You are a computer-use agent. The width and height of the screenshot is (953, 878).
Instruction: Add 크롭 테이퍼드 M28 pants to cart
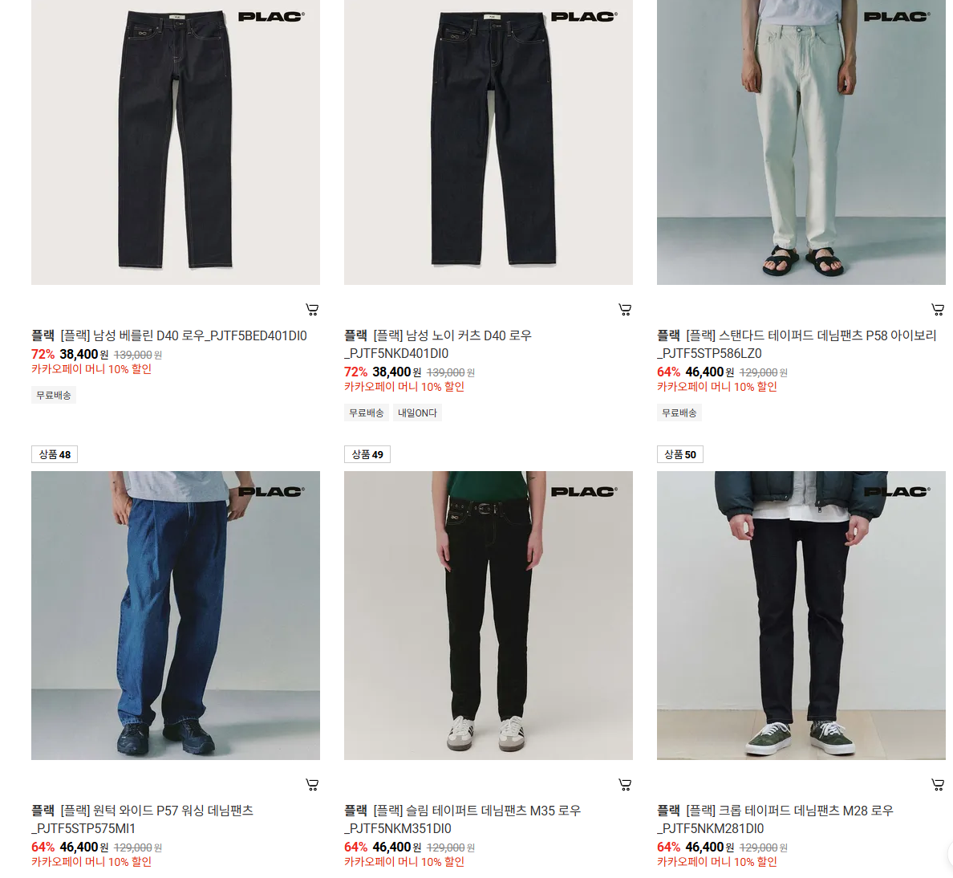click(937, 784)
